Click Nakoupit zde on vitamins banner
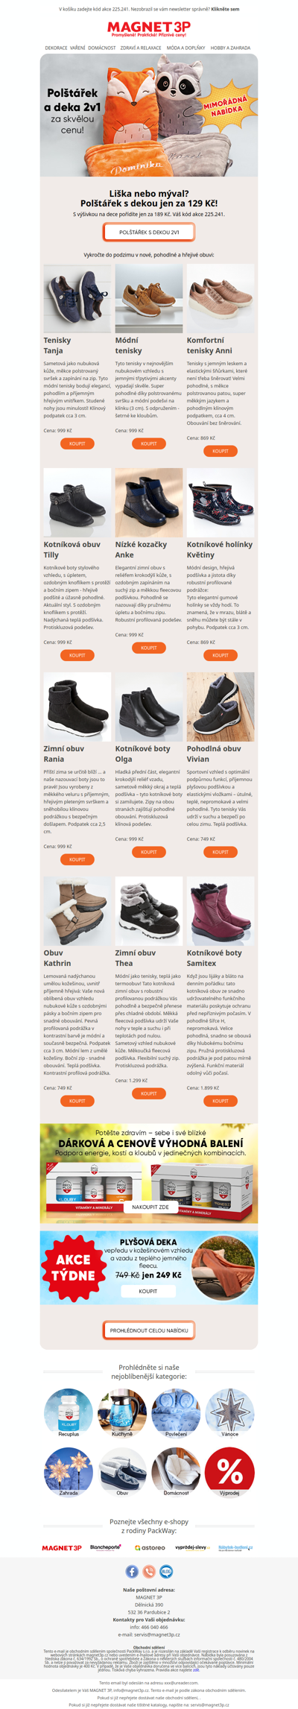This screenshot has width=298, height=1709. 150,1207
